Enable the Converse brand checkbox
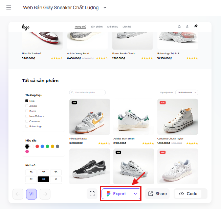 click(x=27, y=121)
